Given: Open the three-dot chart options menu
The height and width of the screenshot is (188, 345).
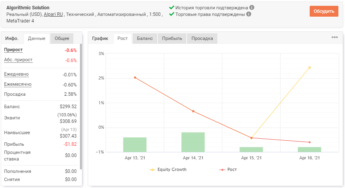Looking at the screenshot, I should coord(335,37).
